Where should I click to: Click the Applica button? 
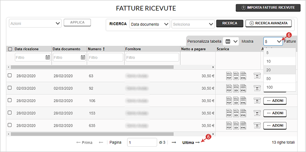(x=77, y=23)
